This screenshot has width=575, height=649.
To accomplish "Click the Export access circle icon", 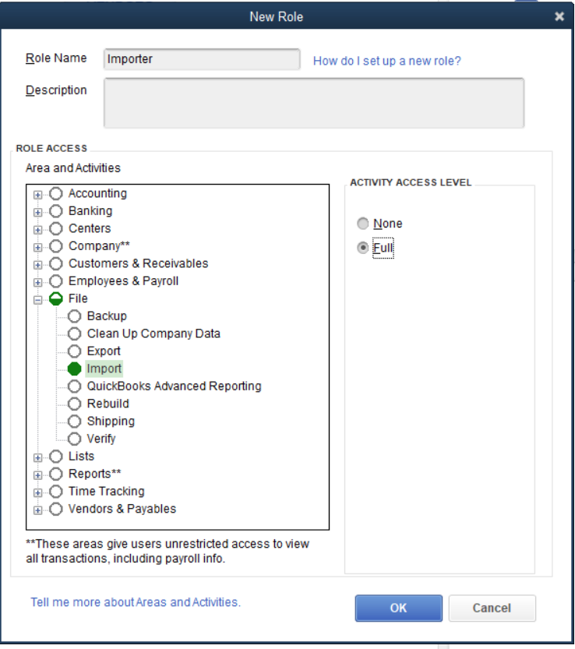I will click(75, 351).
